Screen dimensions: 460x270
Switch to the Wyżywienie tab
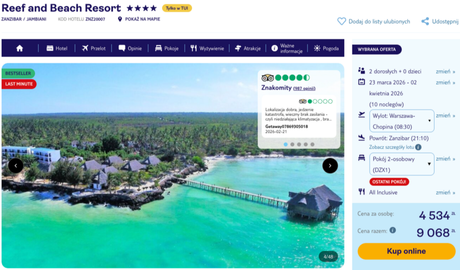[207, 48]
